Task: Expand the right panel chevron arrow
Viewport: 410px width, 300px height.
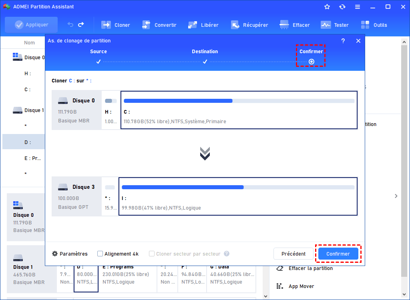Action: pyautogui.click(x=396, y=196)
